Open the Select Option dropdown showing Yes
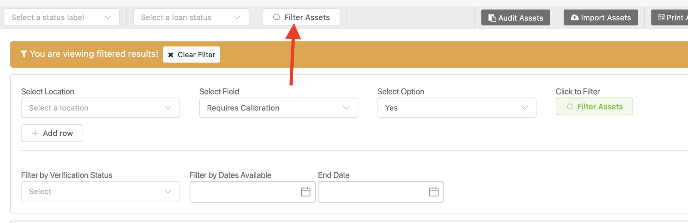This screenshot has height=223, width=688. pyautogui.click(x=457, y=108)
